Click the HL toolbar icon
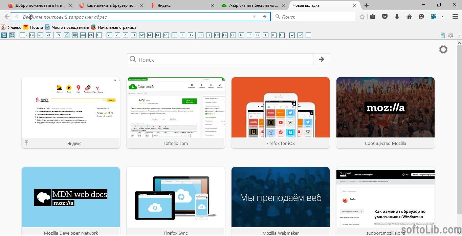462x236 pixels. click(x=233, y=35)
